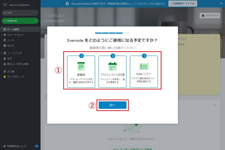Open タグ in the sidebar
The height and width of the screenshot is (150, 225).
coord(9,58)
